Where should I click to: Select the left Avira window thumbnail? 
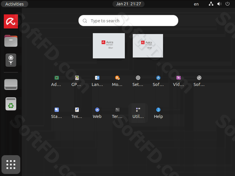[109, 46]
